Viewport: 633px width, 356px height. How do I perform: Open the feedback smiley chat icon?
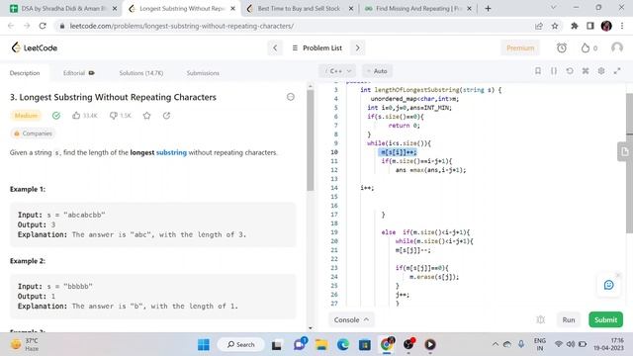click(608, 285)
